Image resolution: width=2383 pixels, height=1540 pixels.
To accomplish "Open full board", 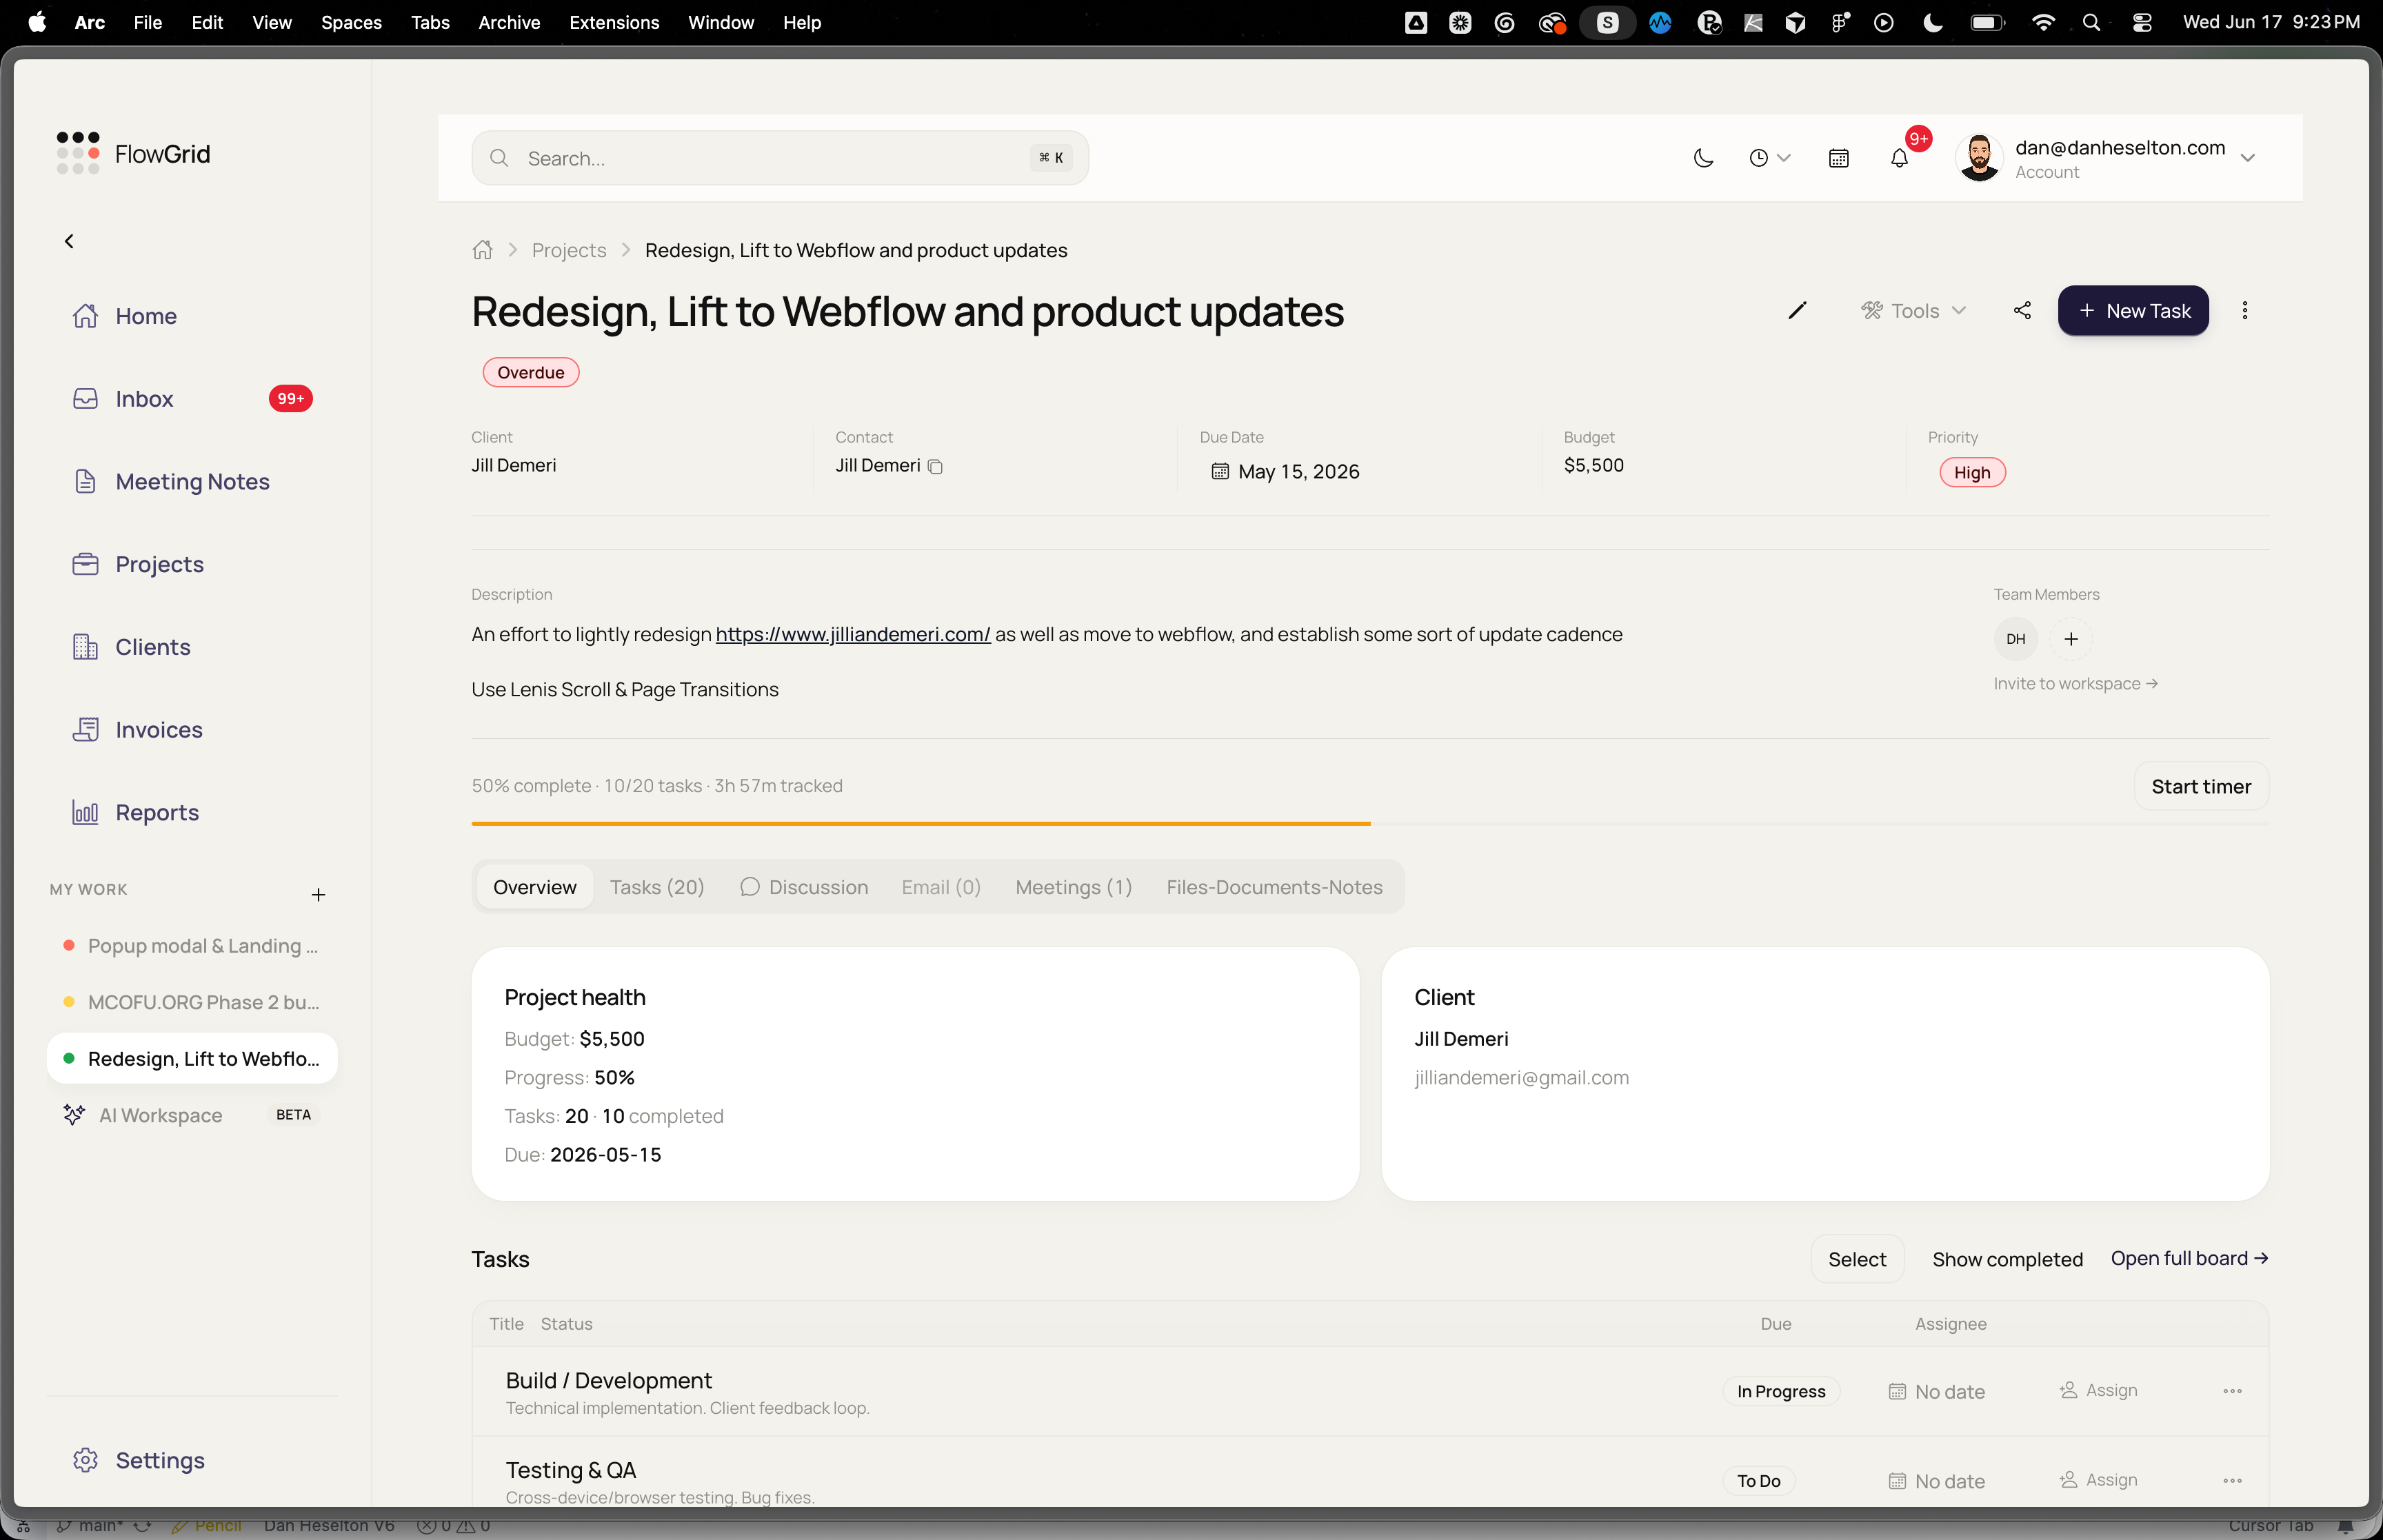I will pyautogui.click(x=2189, y=1259).
